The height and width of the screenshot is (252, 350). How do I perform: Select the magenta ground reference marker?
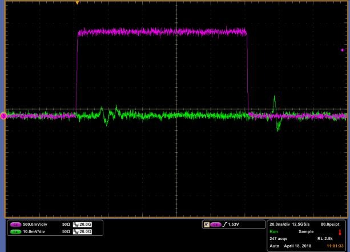click(x=3, y=116)
